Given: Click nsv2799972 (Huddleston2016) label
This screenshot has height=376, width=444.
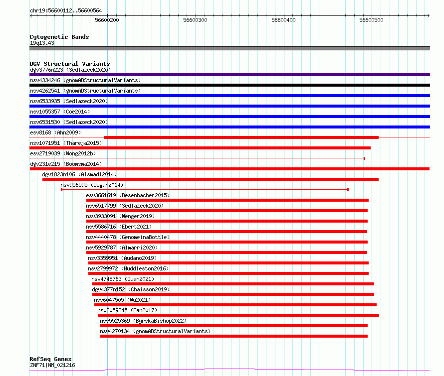Looking at the screenshot, I should (128, 268).
